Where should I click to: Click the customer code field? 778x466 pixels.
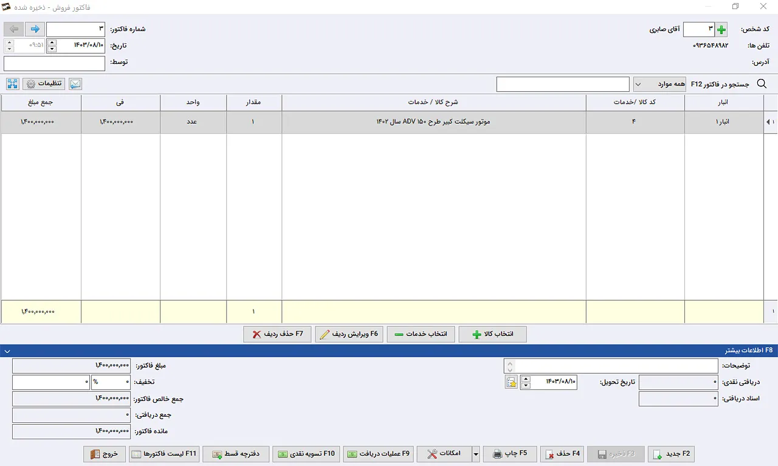(x=699, y=29)
